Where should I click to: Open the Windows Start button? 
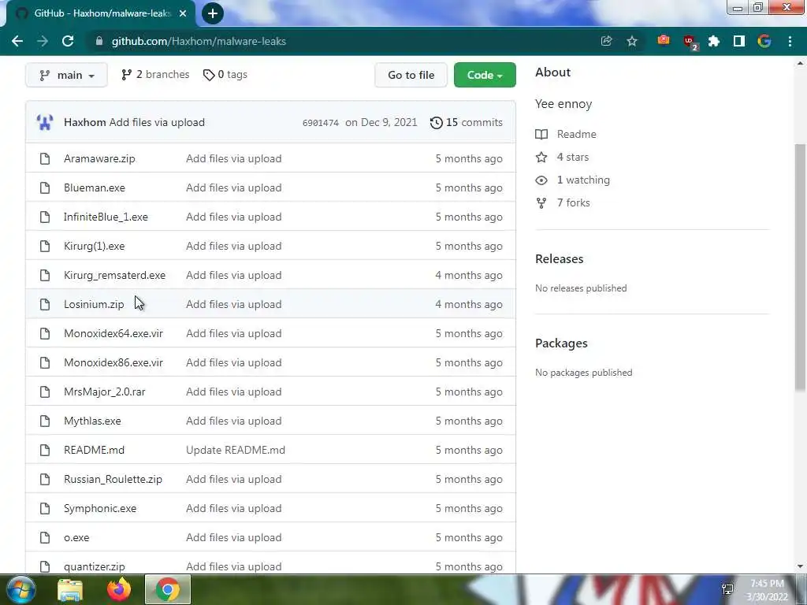[x=20, y=589]
